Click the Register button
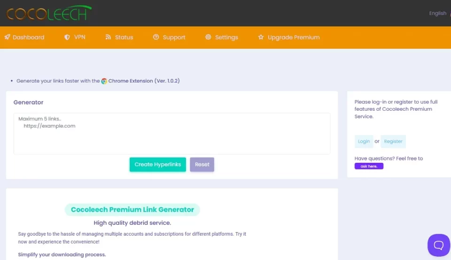The image size is (451, 260). point(393,141)
